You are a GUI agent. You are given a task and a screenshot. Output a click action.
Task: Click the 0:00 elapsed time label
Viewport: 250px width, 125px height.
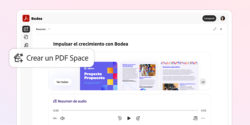(56, 110)
